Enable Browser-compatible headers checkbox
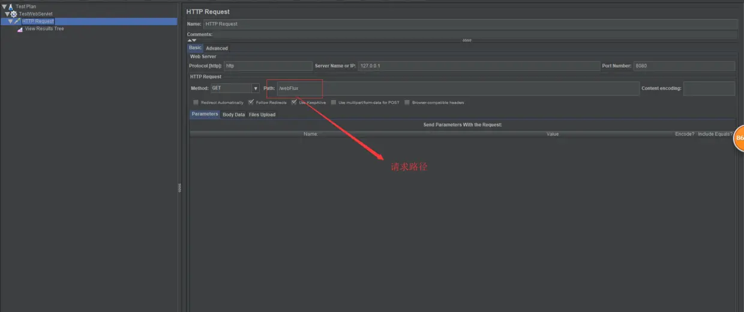Screen dimensions: 744x312 click(x=407, y=103)
